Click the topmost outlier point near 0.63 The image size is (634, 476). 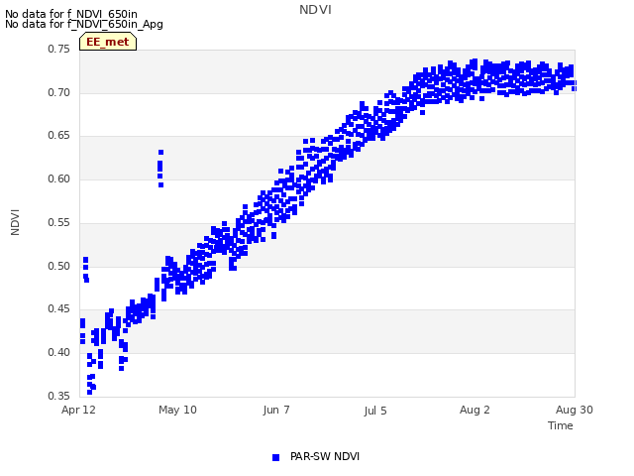coord(160,152)
